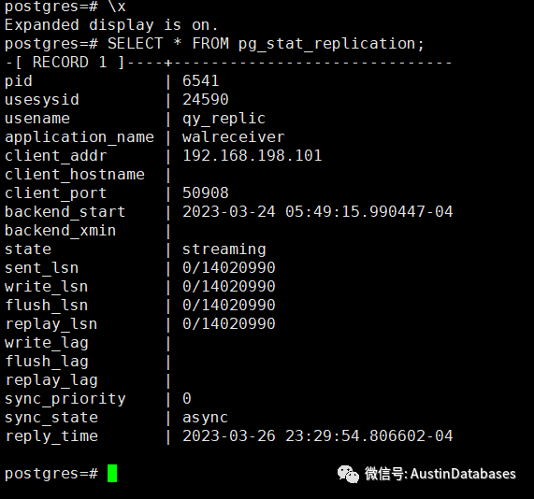
Task: Click the backend_start field label
Action: [65, 212]
